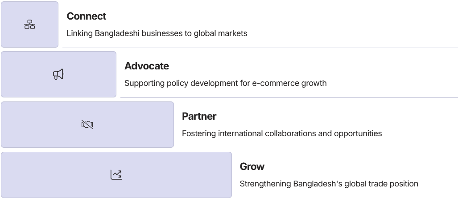Click the widest lavender tier block beside Grow
This screenshot has height=198, width=458.
[x=116, y=175]
